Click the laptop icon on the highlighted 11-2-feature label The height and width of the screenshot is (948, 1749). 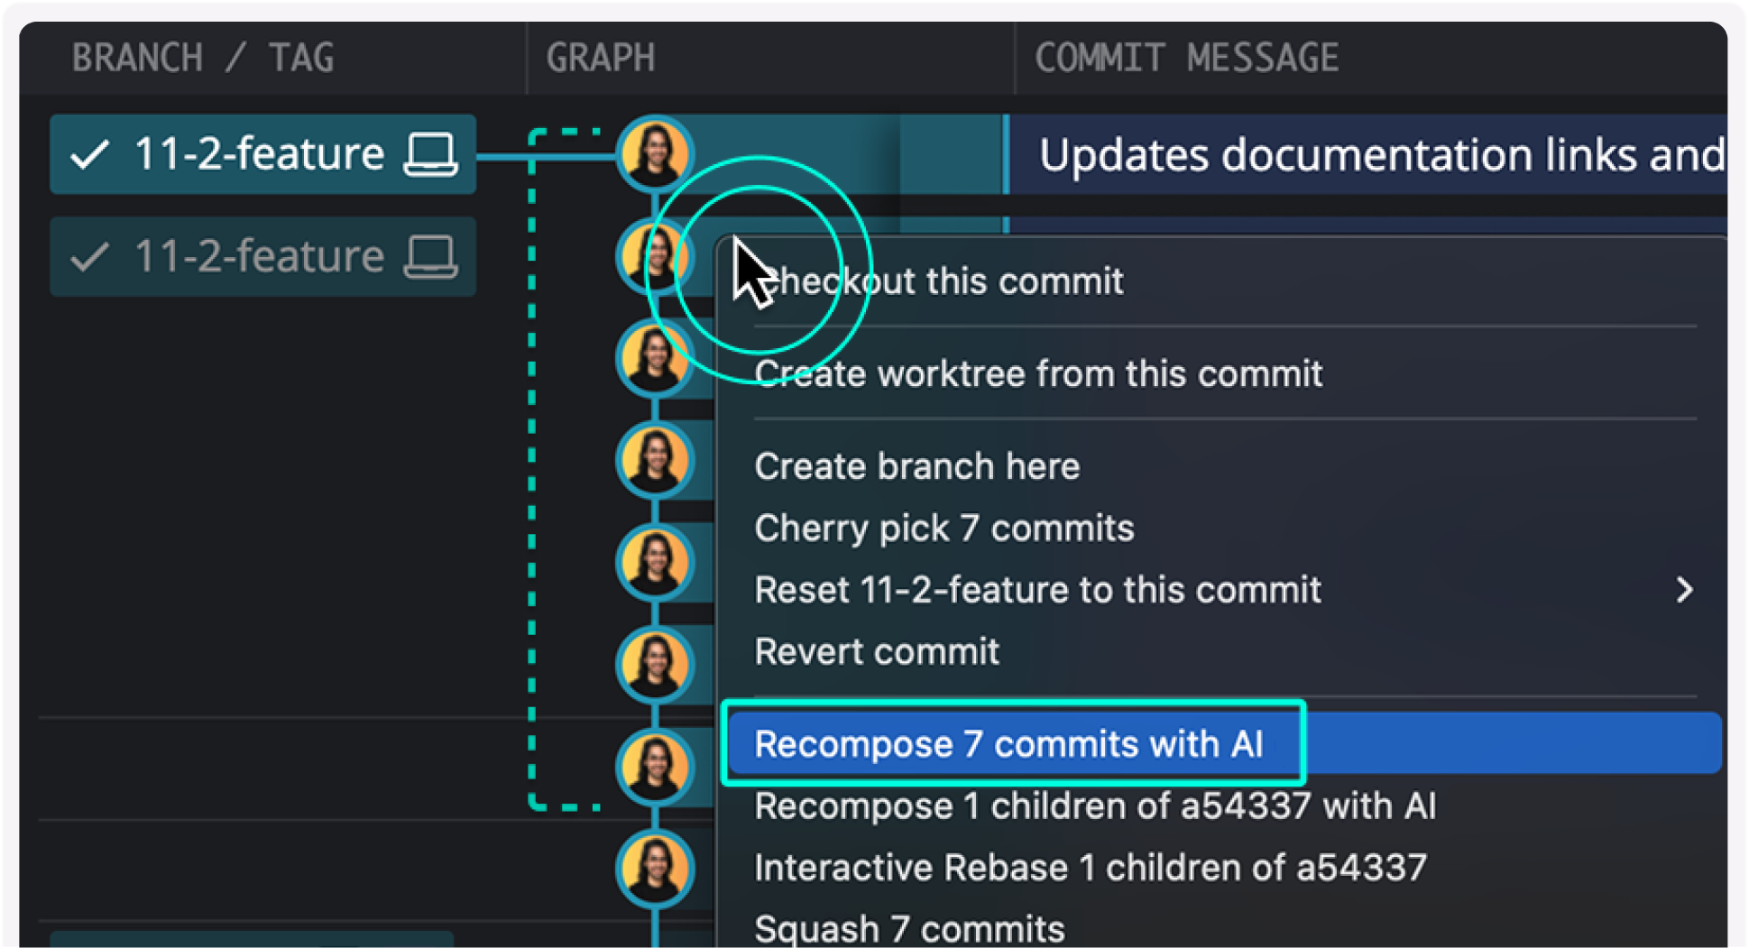tap(429, 154)
